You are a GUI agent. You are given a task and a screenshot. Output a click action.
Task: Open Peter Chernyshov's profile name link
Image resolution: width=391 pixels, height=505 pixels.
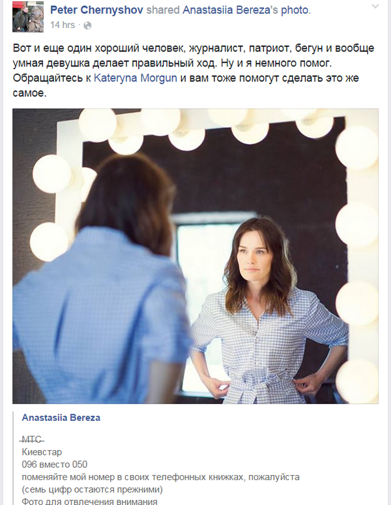tap(96, 10)
